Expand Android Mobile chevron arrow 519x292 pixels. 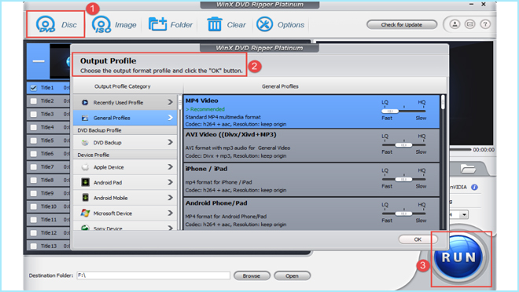coord(170,198)
